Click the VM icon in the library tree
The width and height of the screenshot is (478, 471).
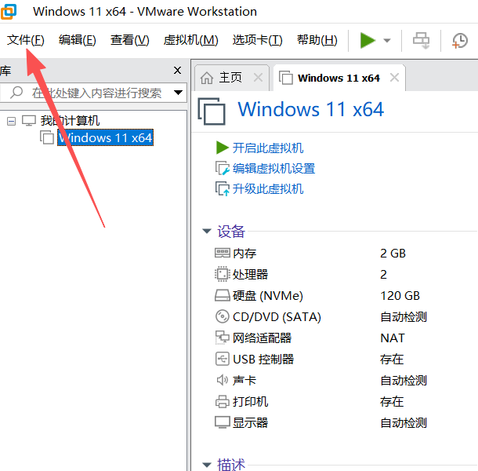pos(47,137)
